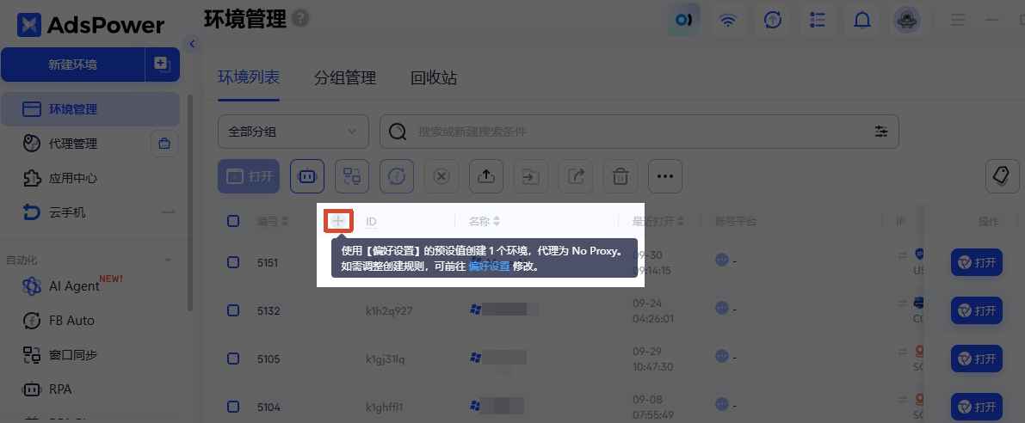Open RPA in the sidebar
Screen dimensions: 1025x423
60,389
